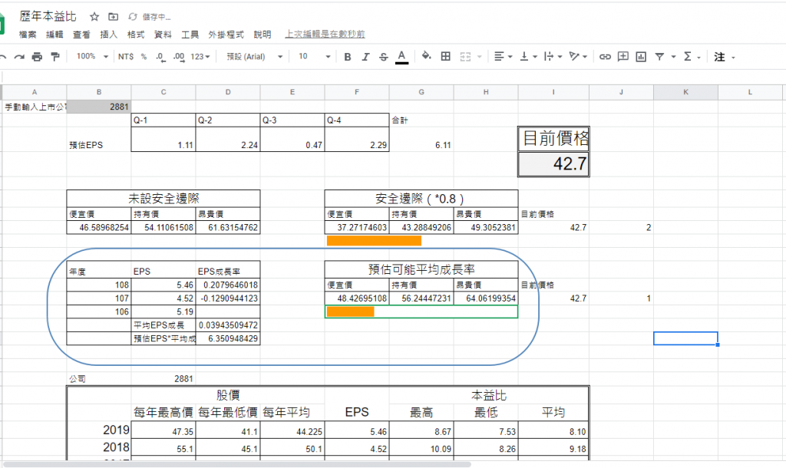Insert a link with chain icon
This screenshot has width=786, height=468.
pos(605,57)
